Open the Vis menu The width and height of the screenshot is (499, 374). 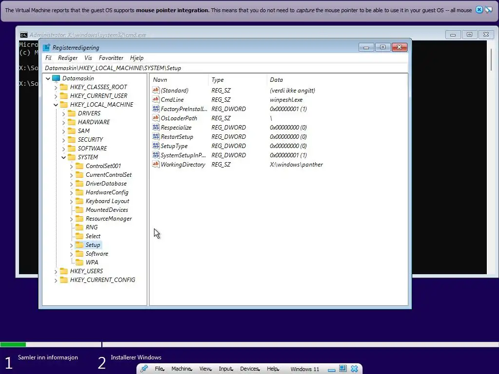click(88, 58)
